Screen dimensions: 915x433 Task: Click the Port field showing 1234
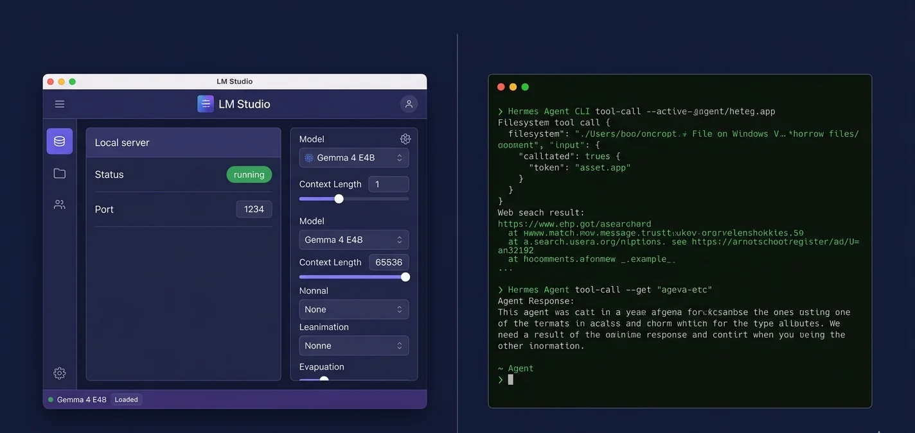(x=254, y=209)
